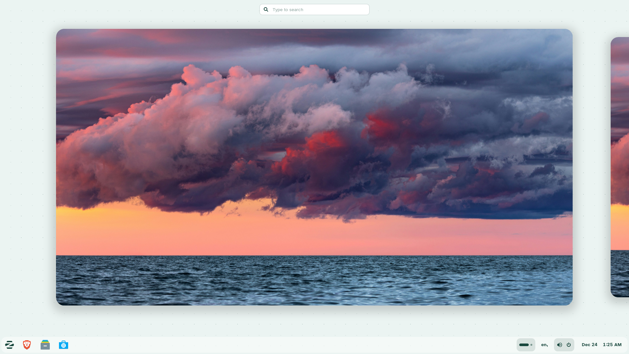629x354 pixels.
Task: Expand the Dec 24 date menu
Action: coord(590,344)
